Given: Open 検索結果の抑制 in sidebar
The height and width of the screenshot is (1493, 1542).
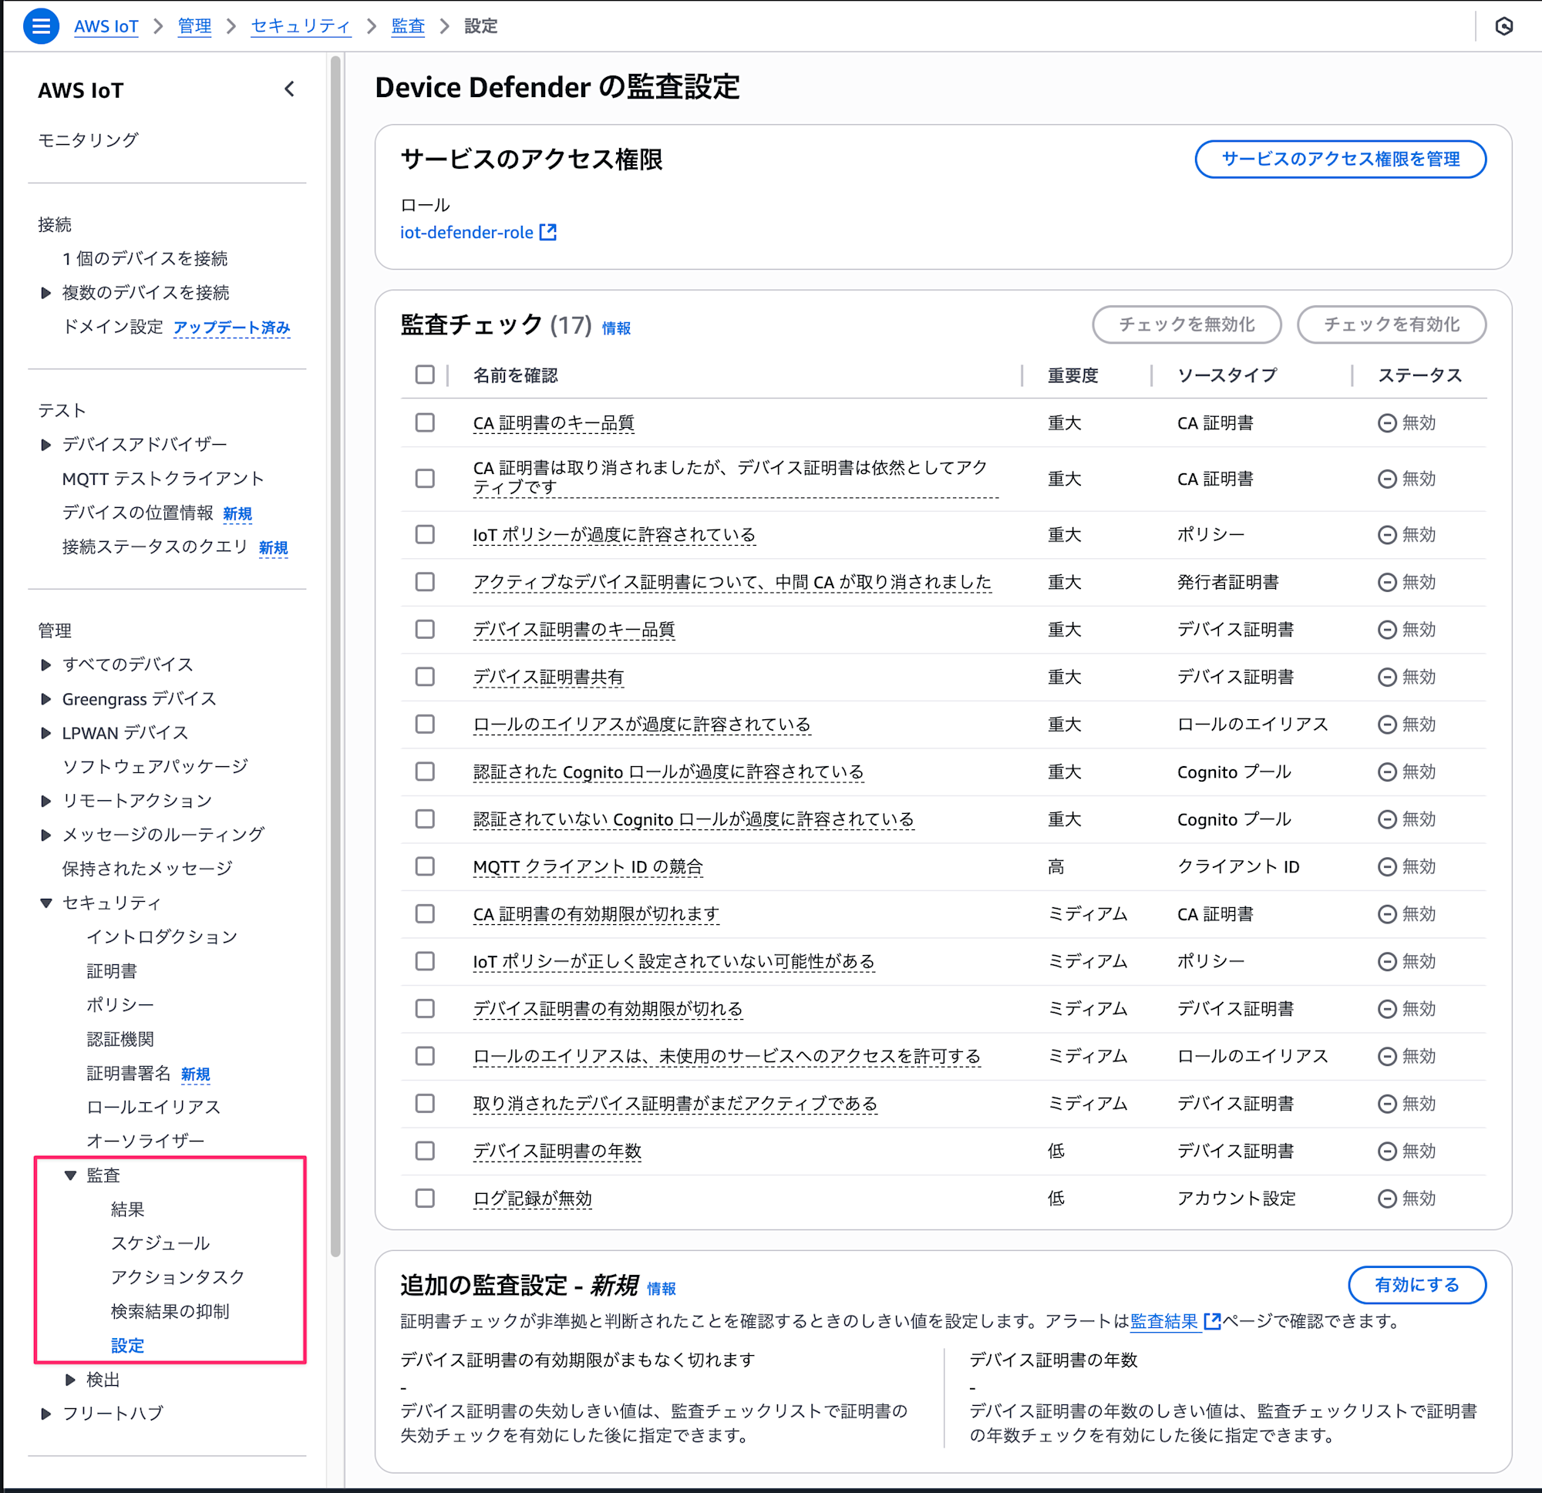Looking at the screenshot, I should point(170,1311).
